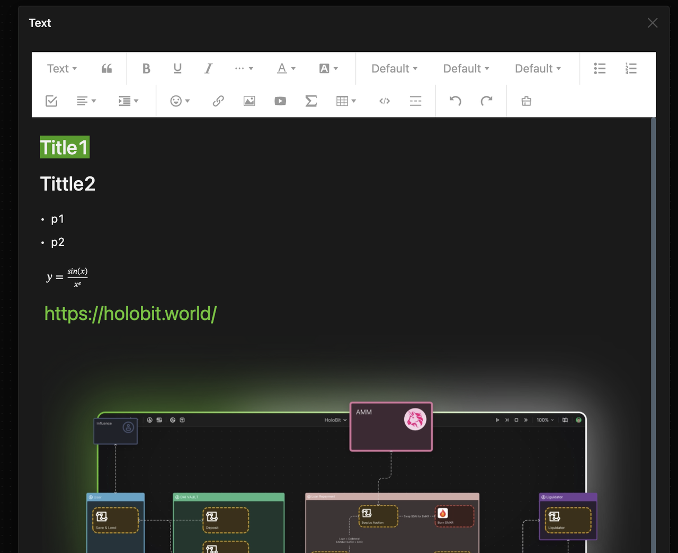Insert a horizontal divider line
This screenshot has width=678, height=553.
click(x=415, y=101)
